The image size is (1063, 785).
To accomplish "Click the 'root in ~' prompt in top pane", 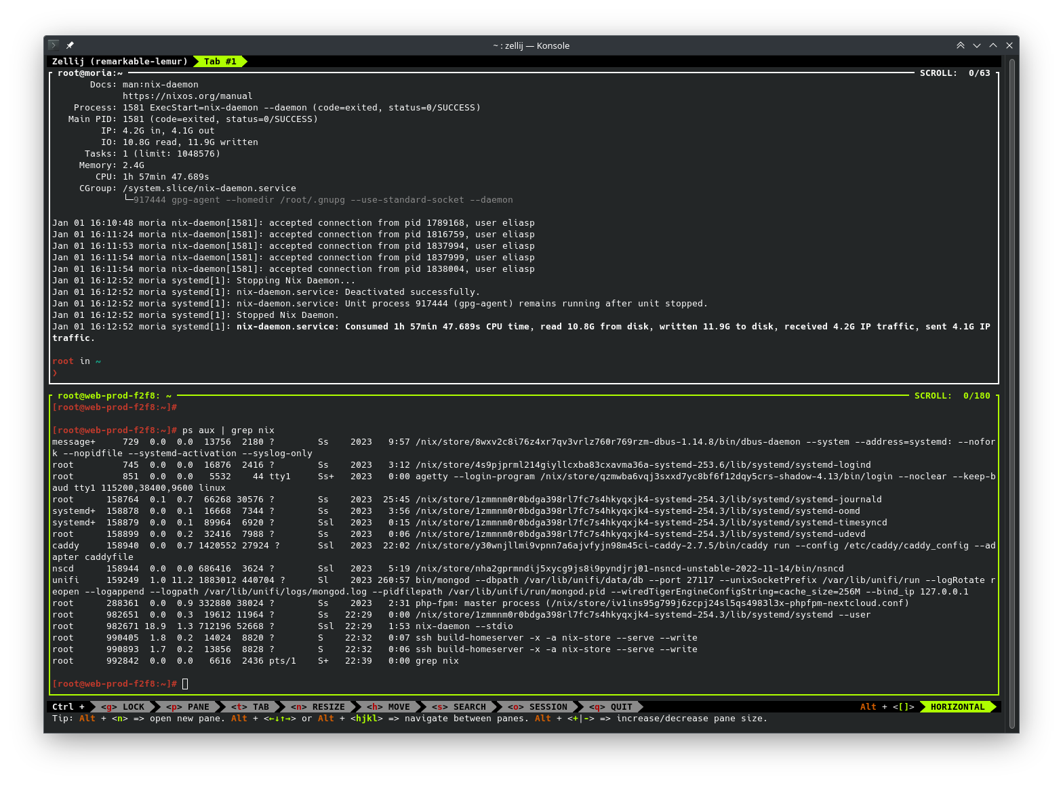I will click(77, 361).
